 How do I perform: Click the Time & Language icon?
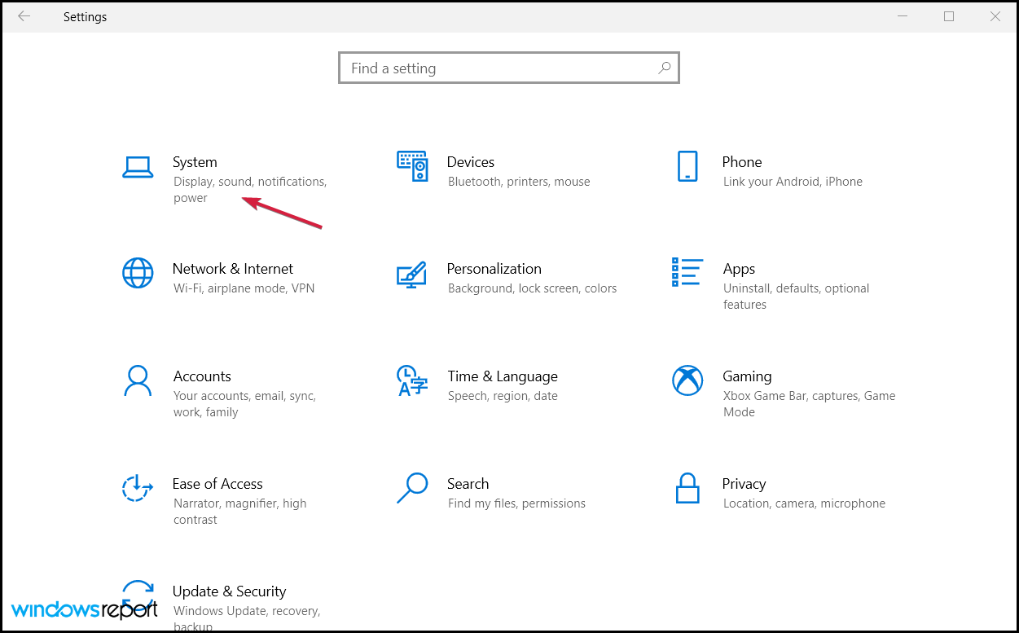pyautogui.click(x=412, y=380)
